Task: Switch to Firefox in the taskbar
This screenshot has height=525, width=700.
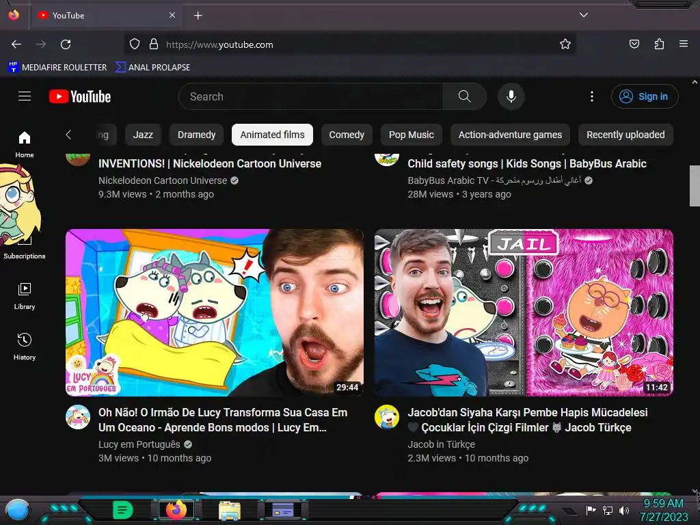Action: pos(176,510)
